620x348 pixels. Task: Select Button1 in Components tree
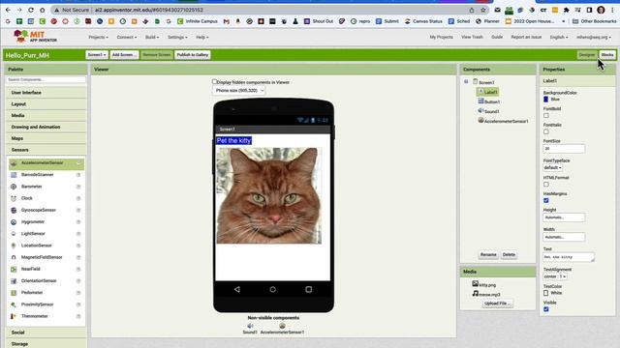[488, 101]
